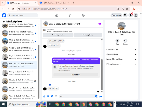Open Khadija's house conversation

(x=19, y=81)
